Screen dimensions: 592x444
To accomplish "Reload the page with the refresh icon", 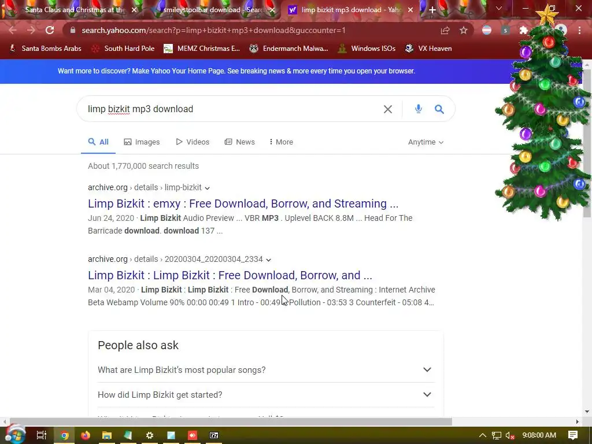I will coord(50,30).
